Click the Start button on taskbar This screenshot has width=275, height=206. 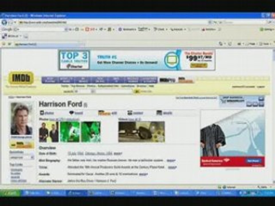tap(10, 193)
